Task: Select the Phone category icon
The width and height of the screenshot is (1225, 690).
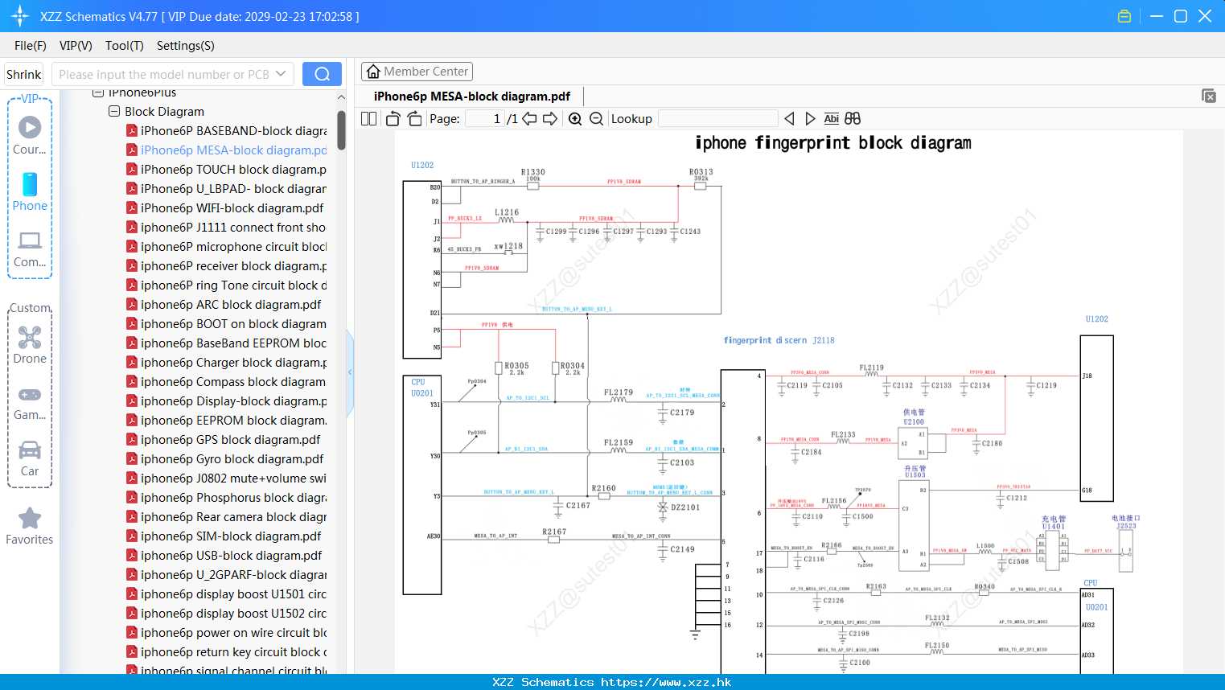Action: [30, 191]
